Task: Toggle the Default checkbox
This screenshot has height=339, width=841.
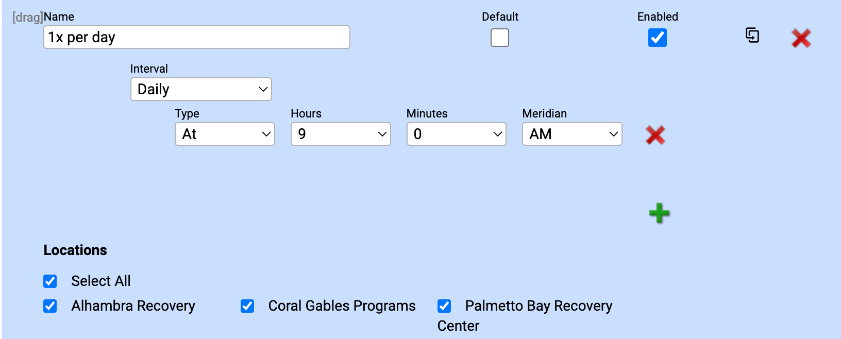Action: tap(499, 38)
